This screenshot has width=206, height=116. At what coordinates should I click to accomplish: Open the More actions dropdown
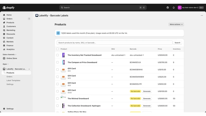176,24
